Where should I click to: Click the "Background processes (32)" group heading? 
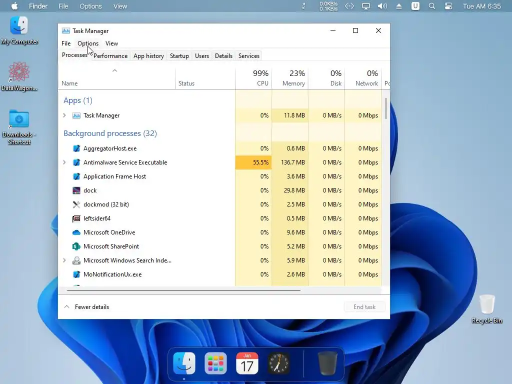pos(110,133)
